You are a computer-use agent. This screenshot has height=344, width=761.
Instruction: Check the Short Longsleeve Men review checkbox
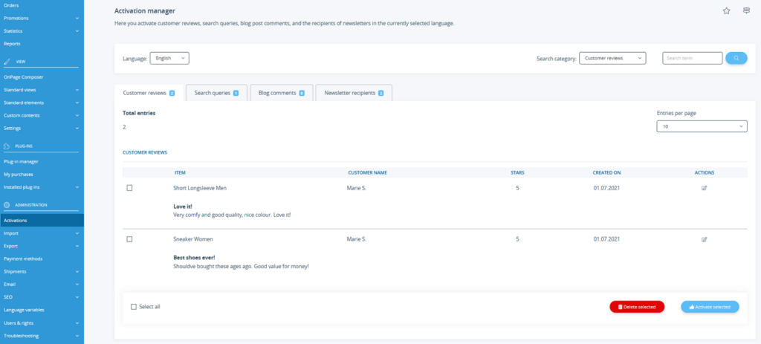pos(129,188)
